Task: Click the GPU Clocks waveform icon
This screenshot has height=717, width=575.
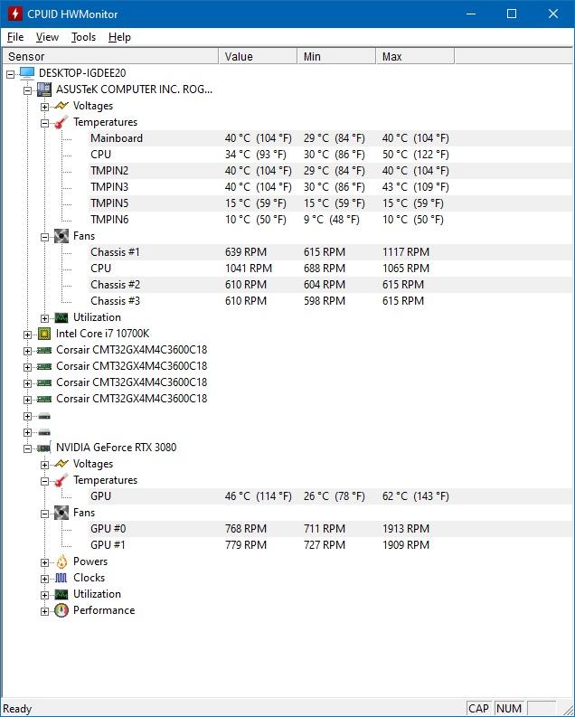Action: [x=61, y=578]
